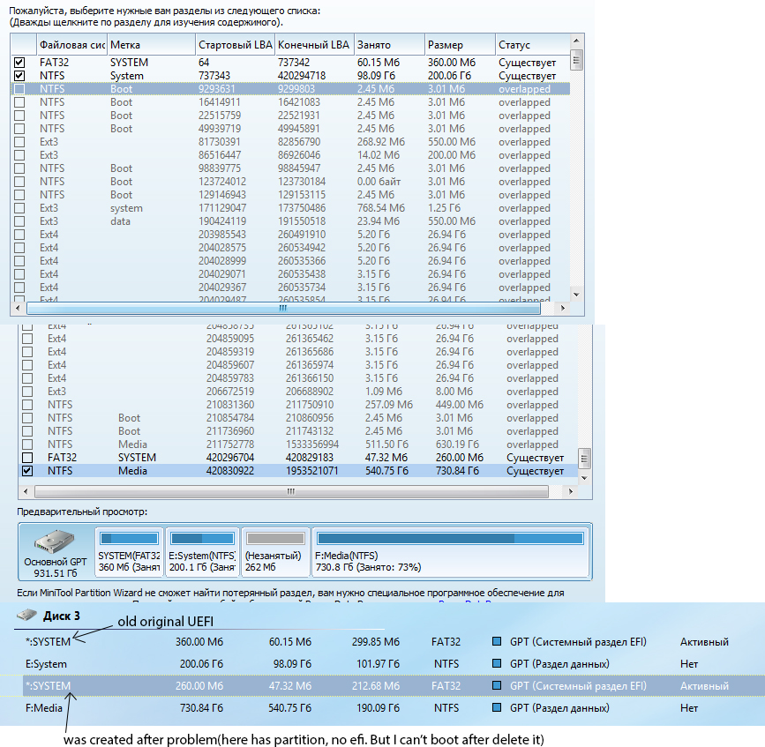Click the Статус column header
765x747 pixels.
click(529, 45)
